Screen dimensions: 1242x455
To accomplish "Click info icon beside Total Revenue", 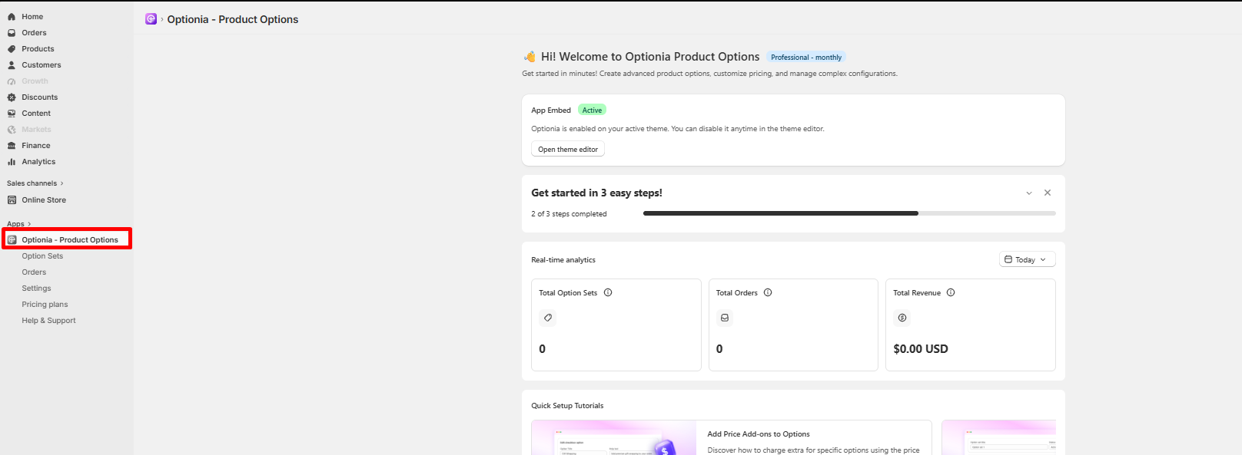I will click(x=951, y=292).
